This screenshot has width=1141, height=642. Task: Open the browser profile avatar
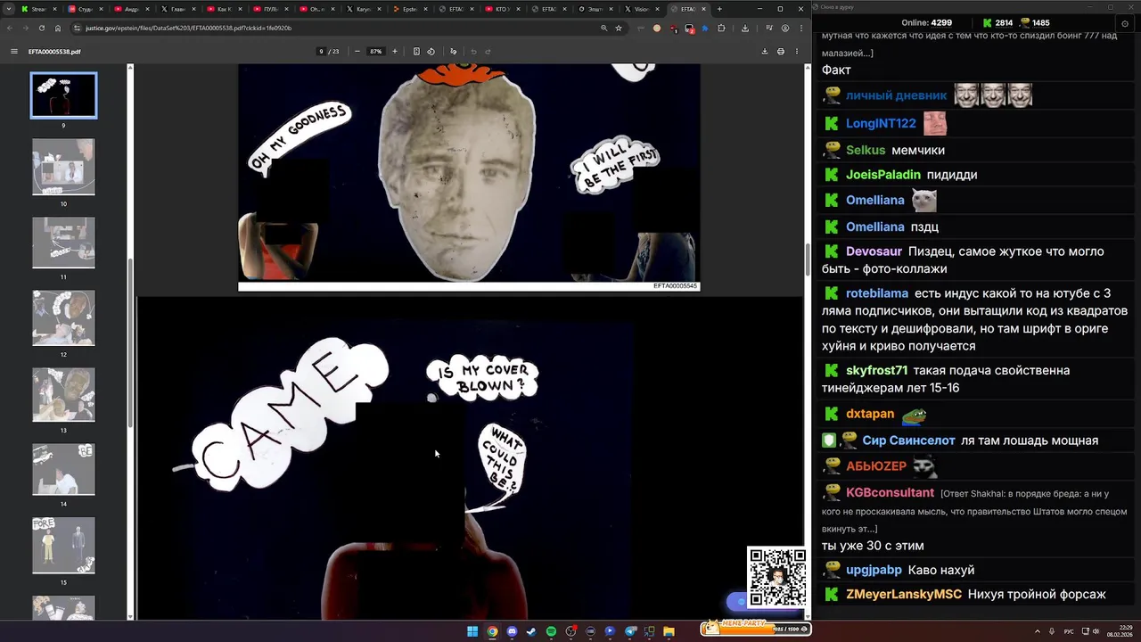[784, 28]
